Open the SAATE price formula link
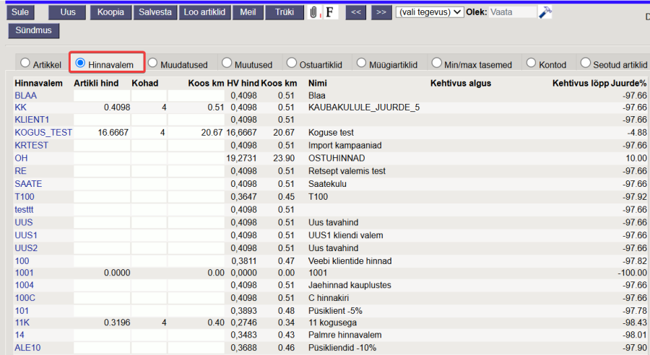This screenshot has width=650, height=355. point(28,184)
